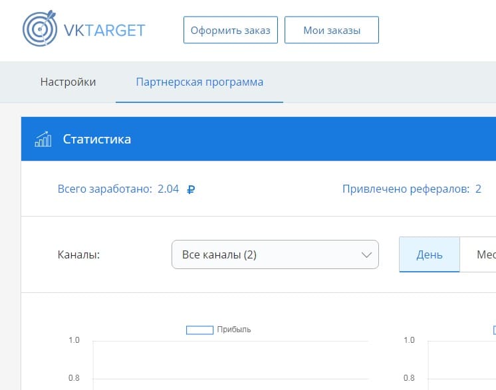496x390 pixels.
Task: Toggle the Прибыль legend color box
Action: point(199,330)
